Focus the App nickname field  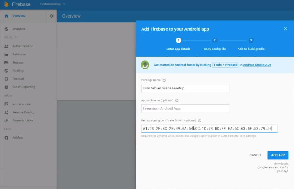(x=185, y=108)
